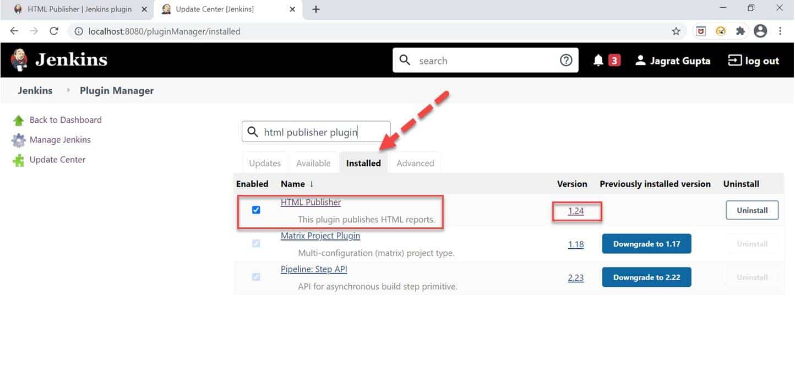The height and width of the screenshot is (371, 795).
Task: Open the browser extensions puzzle icon
Action: [x=740, y=31]
